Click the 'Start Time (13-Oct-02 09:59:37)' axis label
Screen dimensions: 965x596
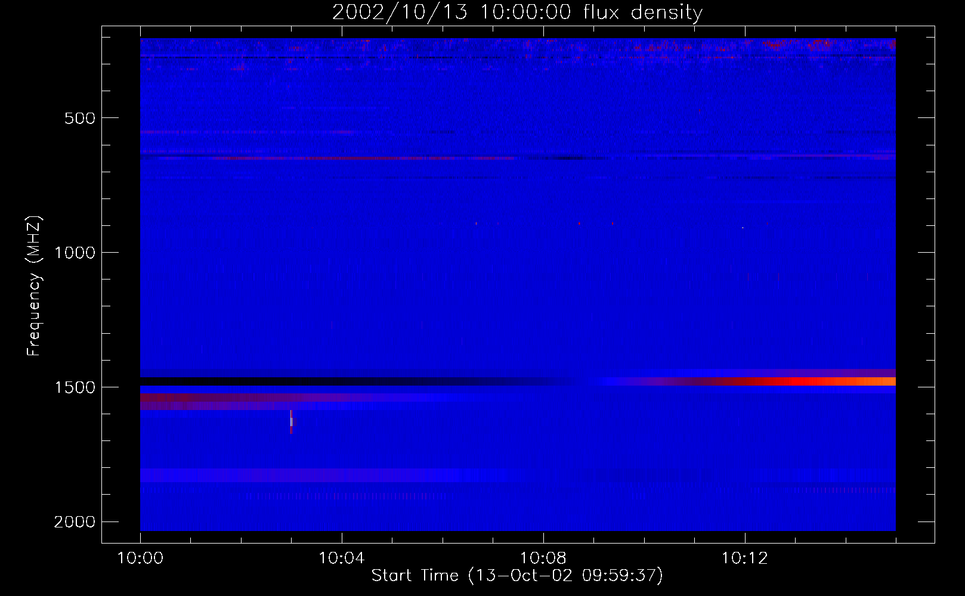pos(517,576)
